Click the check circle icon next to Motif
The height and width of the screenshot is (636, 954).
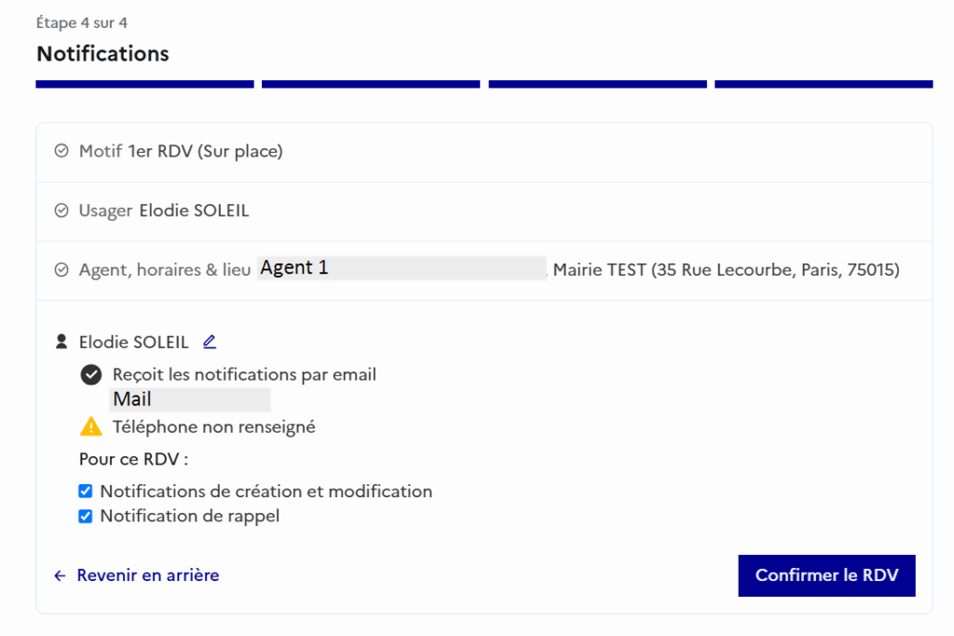pos(61,151)
